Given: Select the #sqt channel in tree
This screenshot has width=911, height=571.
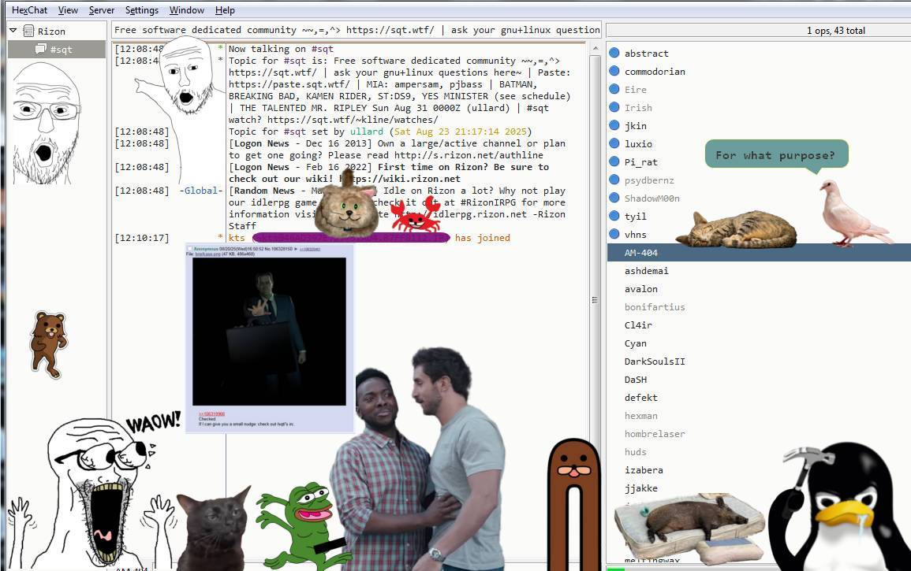Looking at the screenshot, I should click(x=57, y=50).
